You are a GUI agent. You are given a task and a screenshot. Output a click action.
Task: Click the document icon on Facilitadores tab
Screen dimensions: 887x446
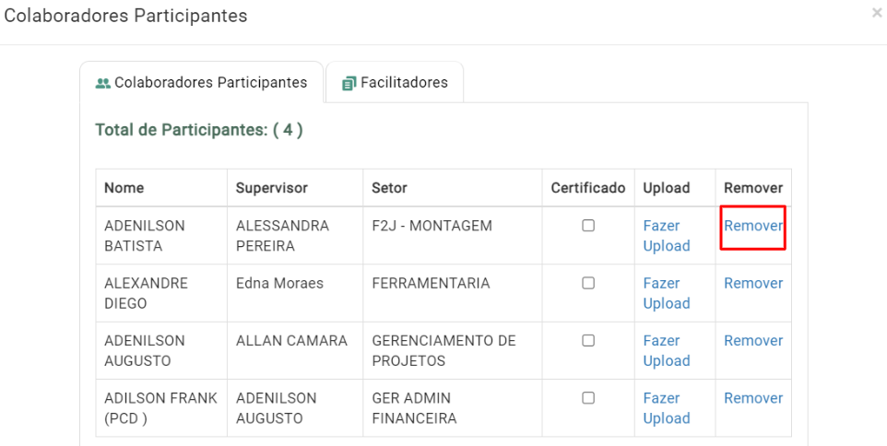(349, 83)
